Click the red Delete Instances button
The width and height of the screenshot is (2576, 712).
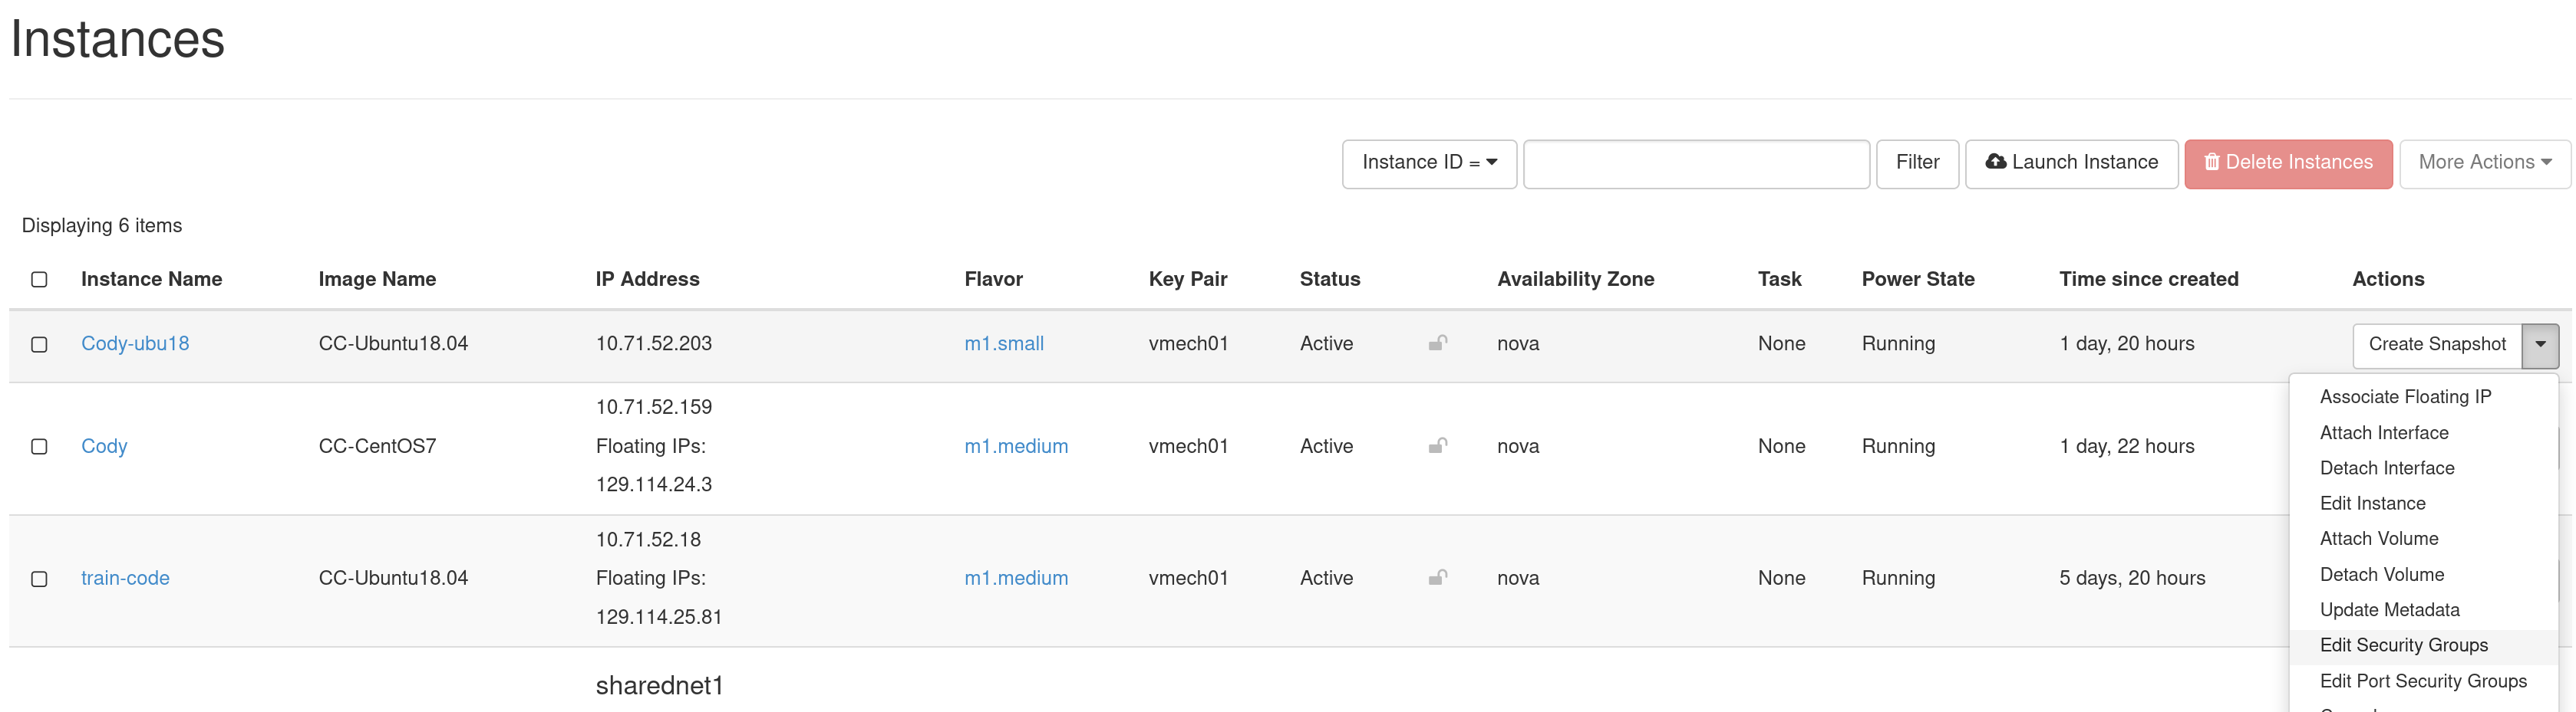(2288, 162)
